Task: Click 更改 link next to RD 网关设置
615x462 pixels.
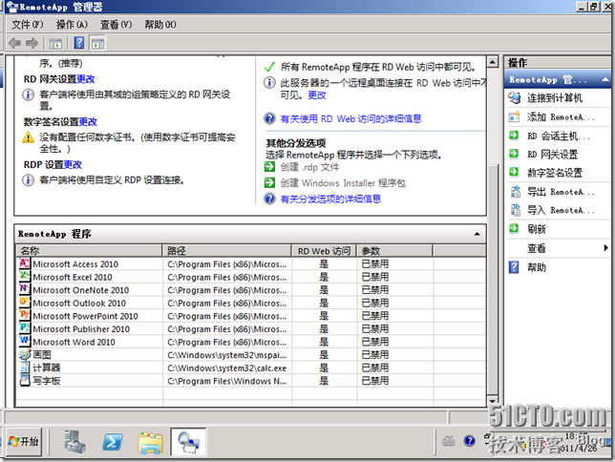Action: [x=86, y=79]
